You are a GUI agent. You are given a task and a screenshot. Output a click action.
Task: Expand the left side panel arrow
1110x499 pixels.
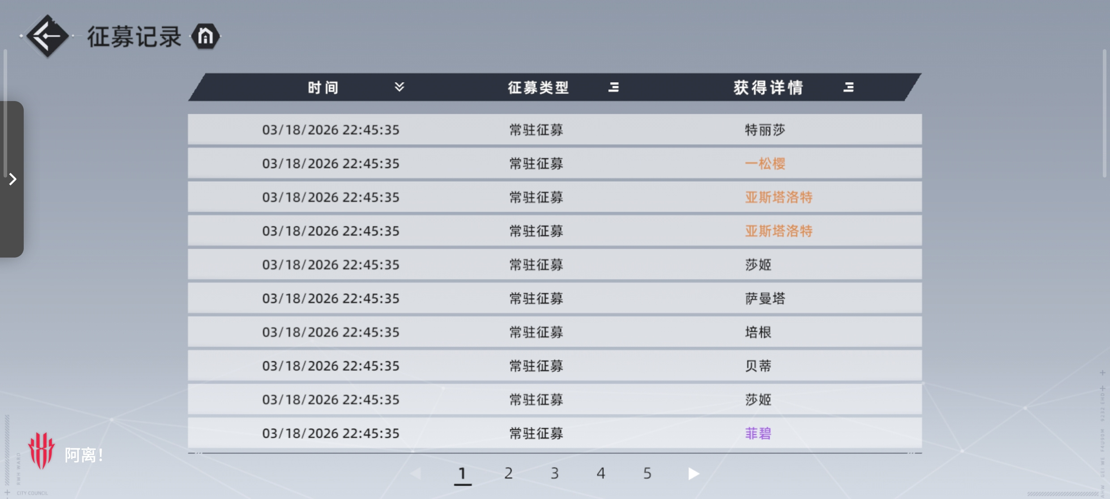click(x=12, y=179)
